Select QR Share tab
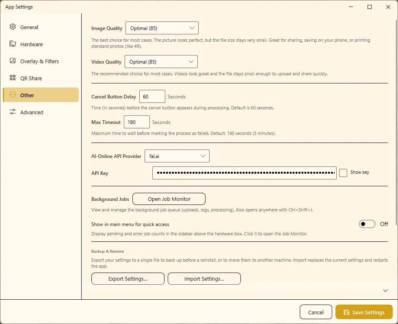398x324 pixels. [41, 78]
